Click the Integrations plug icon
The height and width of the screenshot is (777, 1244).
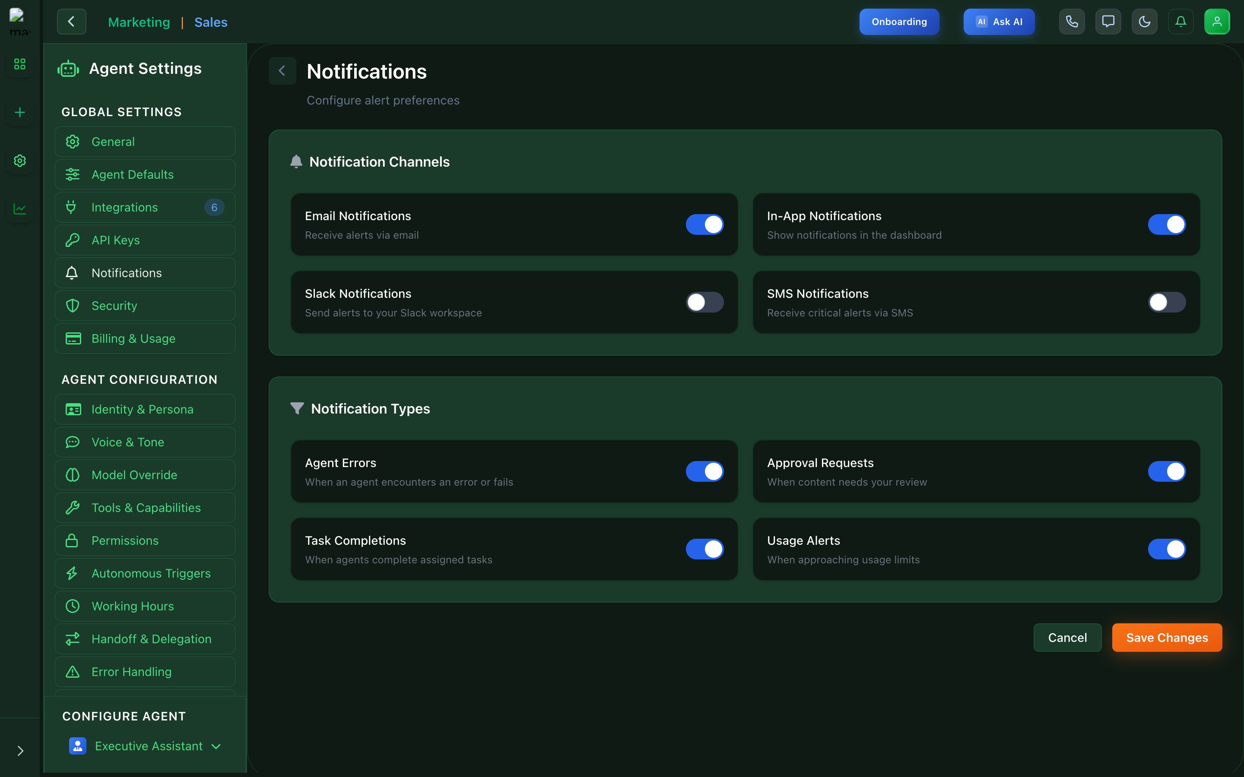[71, 207]
